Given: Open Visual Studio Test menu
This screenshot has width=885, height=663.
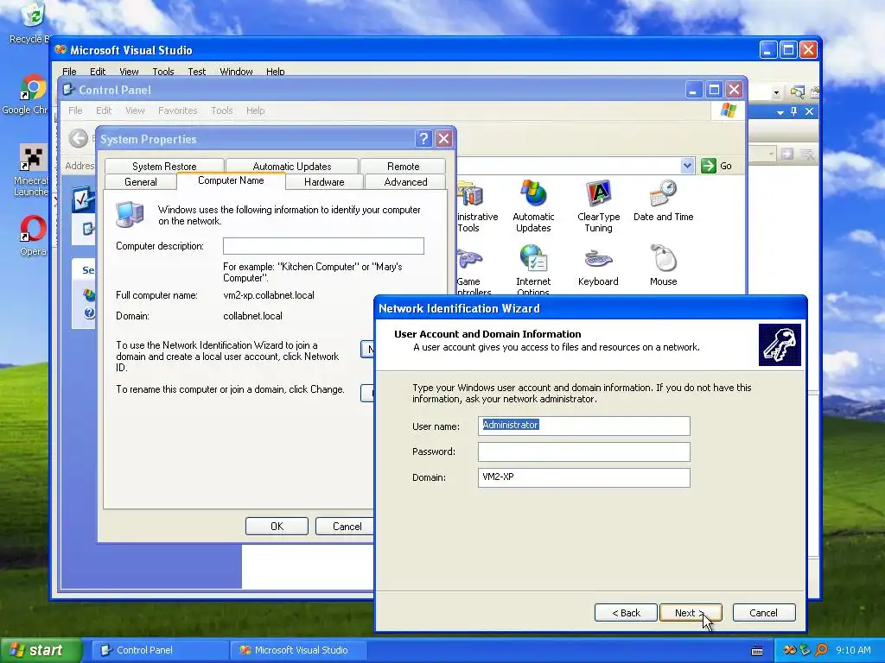Looking at the screenshot, I should (196, 72).
